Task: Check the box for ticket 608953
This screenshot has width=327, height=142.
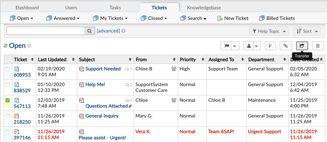Action: pos(8,69)
